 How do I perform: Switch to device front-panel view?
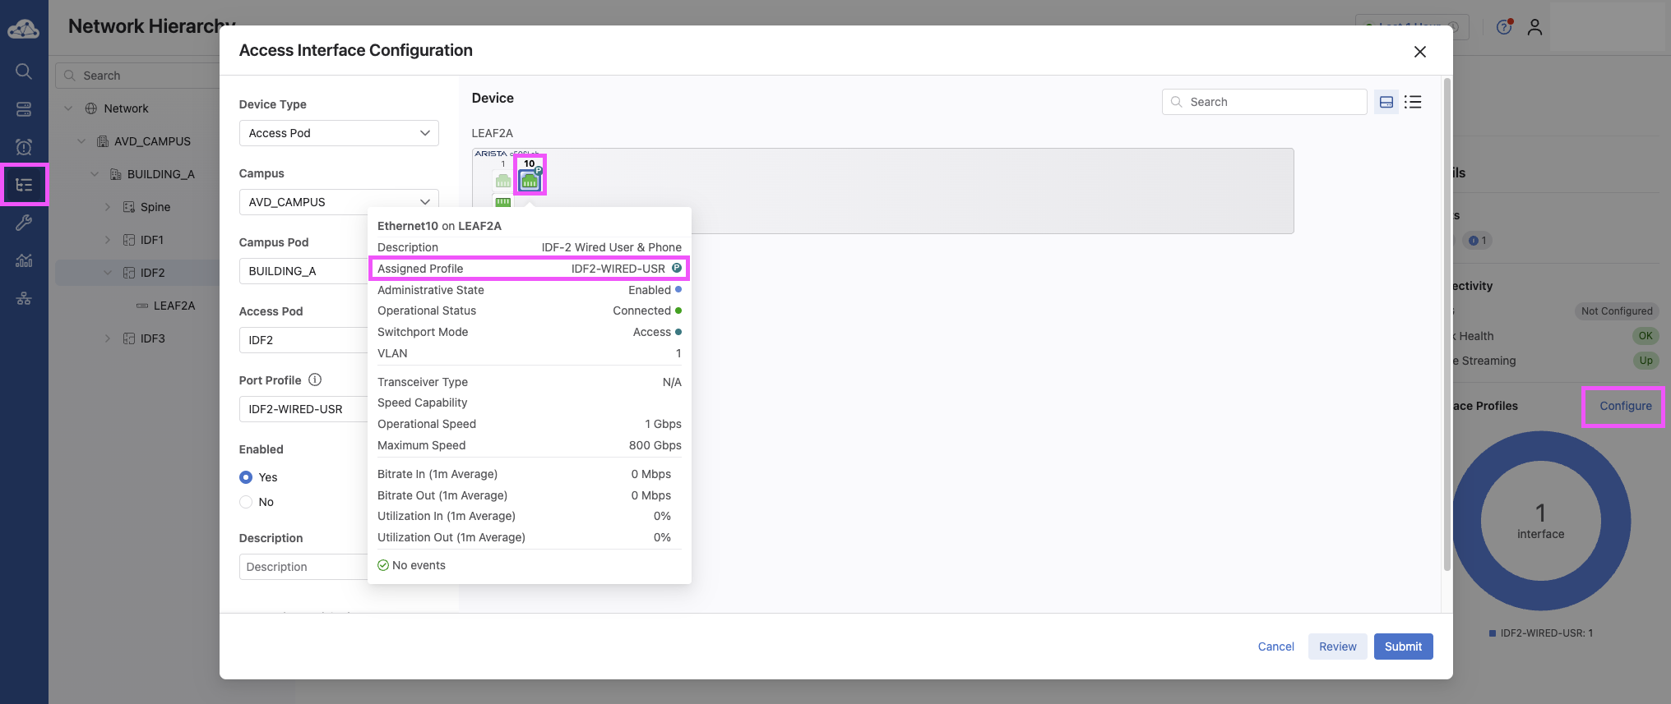tap(1386, 102)
